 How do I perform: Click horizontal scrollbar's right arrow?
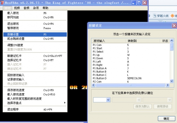coord(168,85)
